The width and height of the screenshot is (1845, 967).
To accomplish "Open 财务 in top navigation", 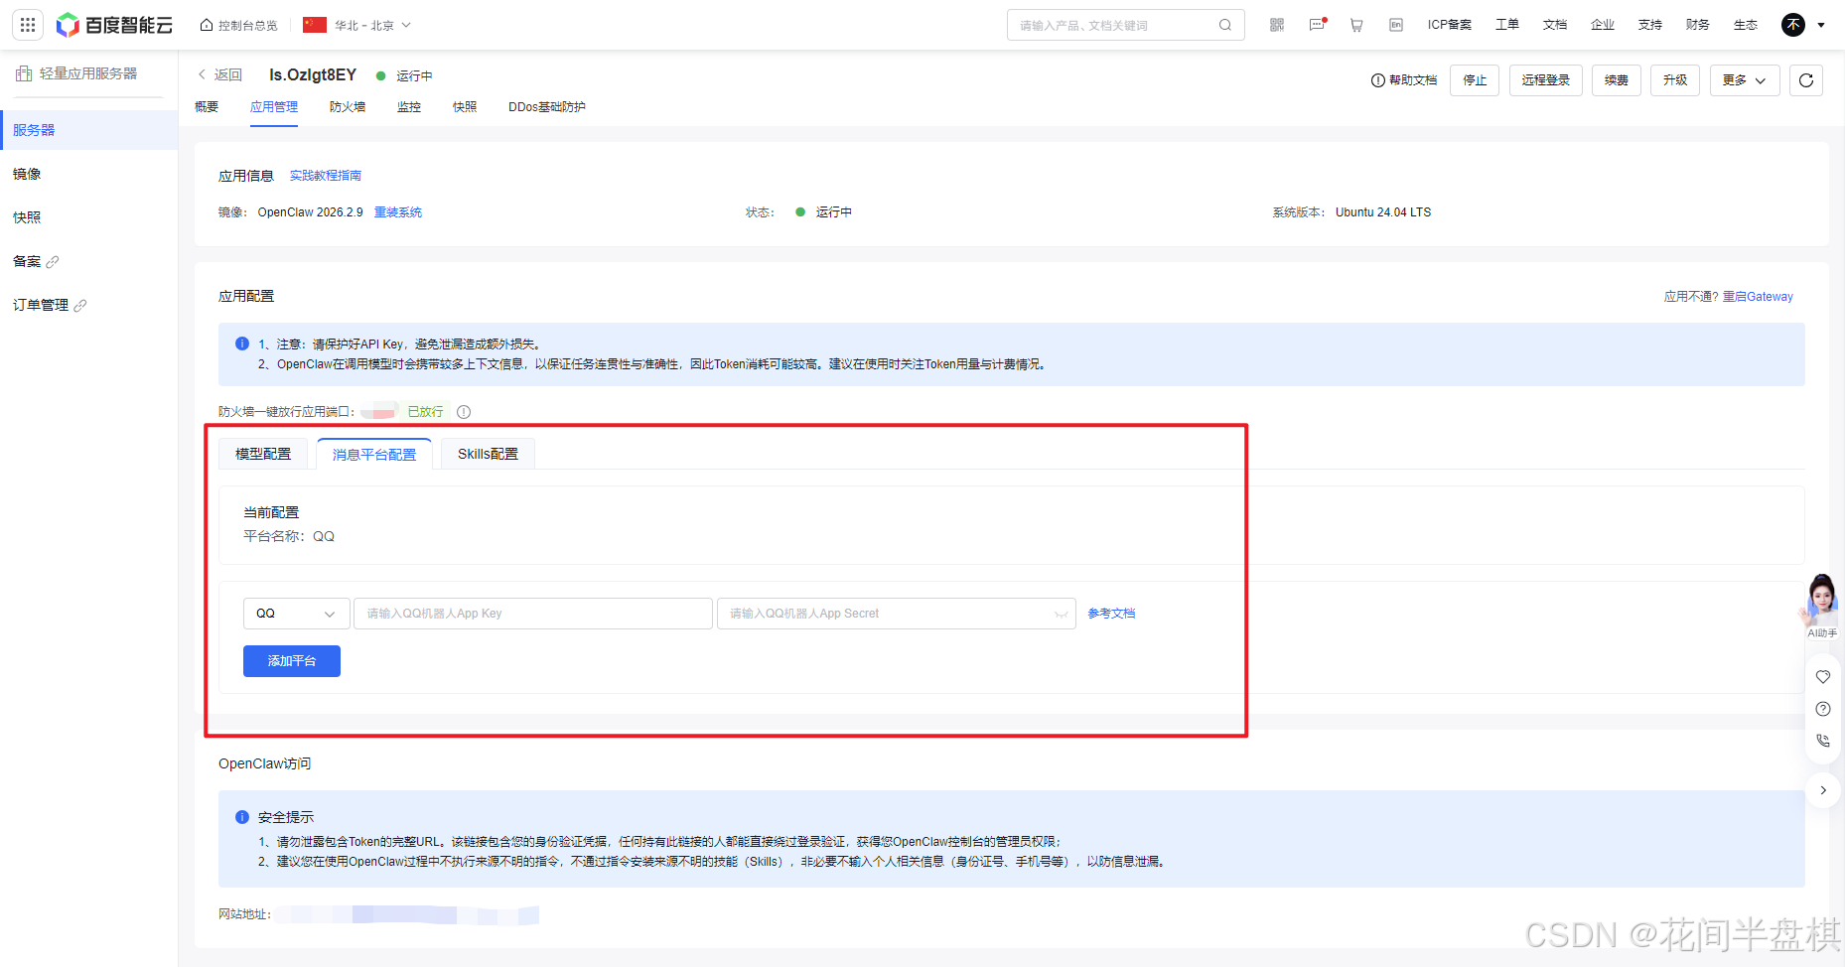I will point(1698,25).
